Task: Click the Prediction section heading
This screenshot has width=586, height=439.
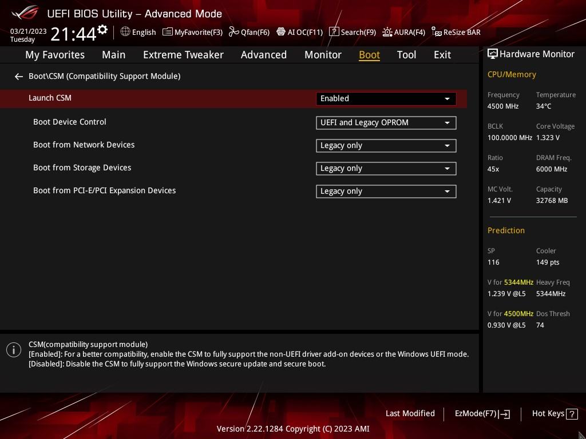Action: (x=506, y=230)
